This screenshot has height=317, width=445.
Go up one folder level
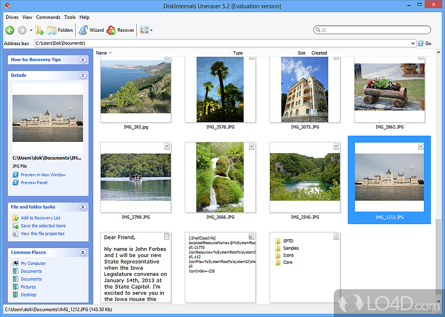39,30
